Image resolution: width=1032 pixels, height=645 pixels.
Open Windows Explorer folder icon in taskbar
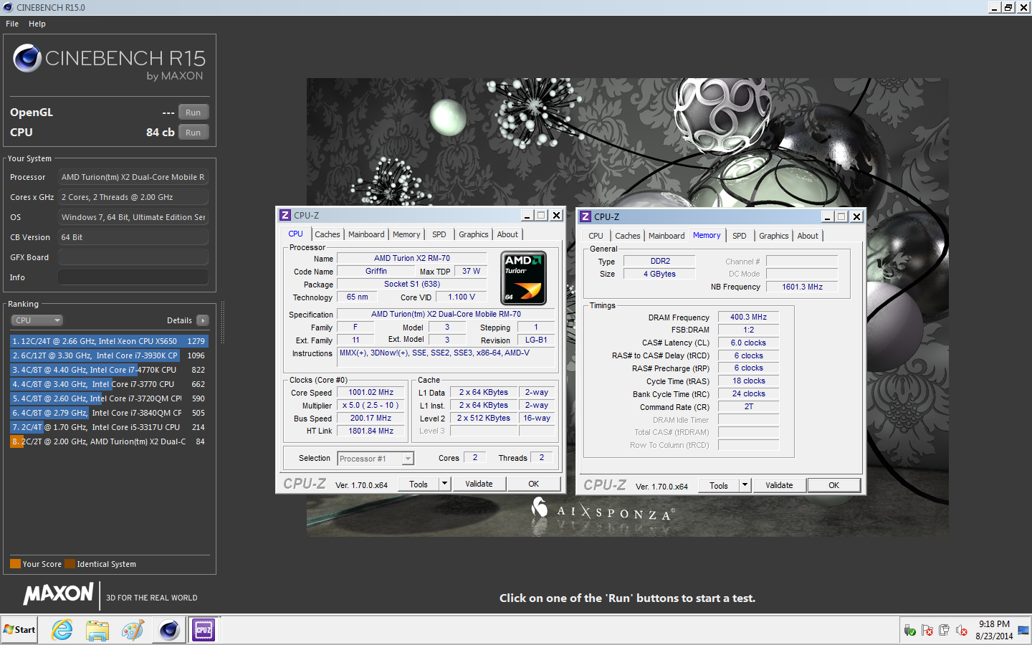click(x=97, y=630)
